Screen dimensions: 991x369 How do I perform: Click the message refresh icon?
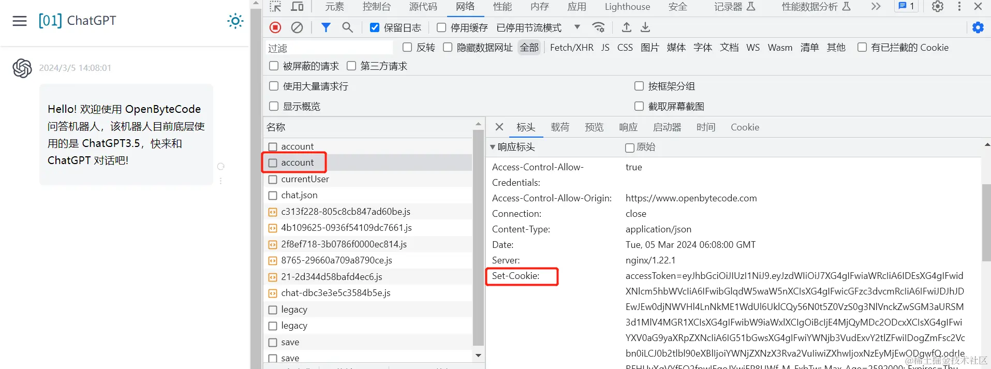(221, 167)
